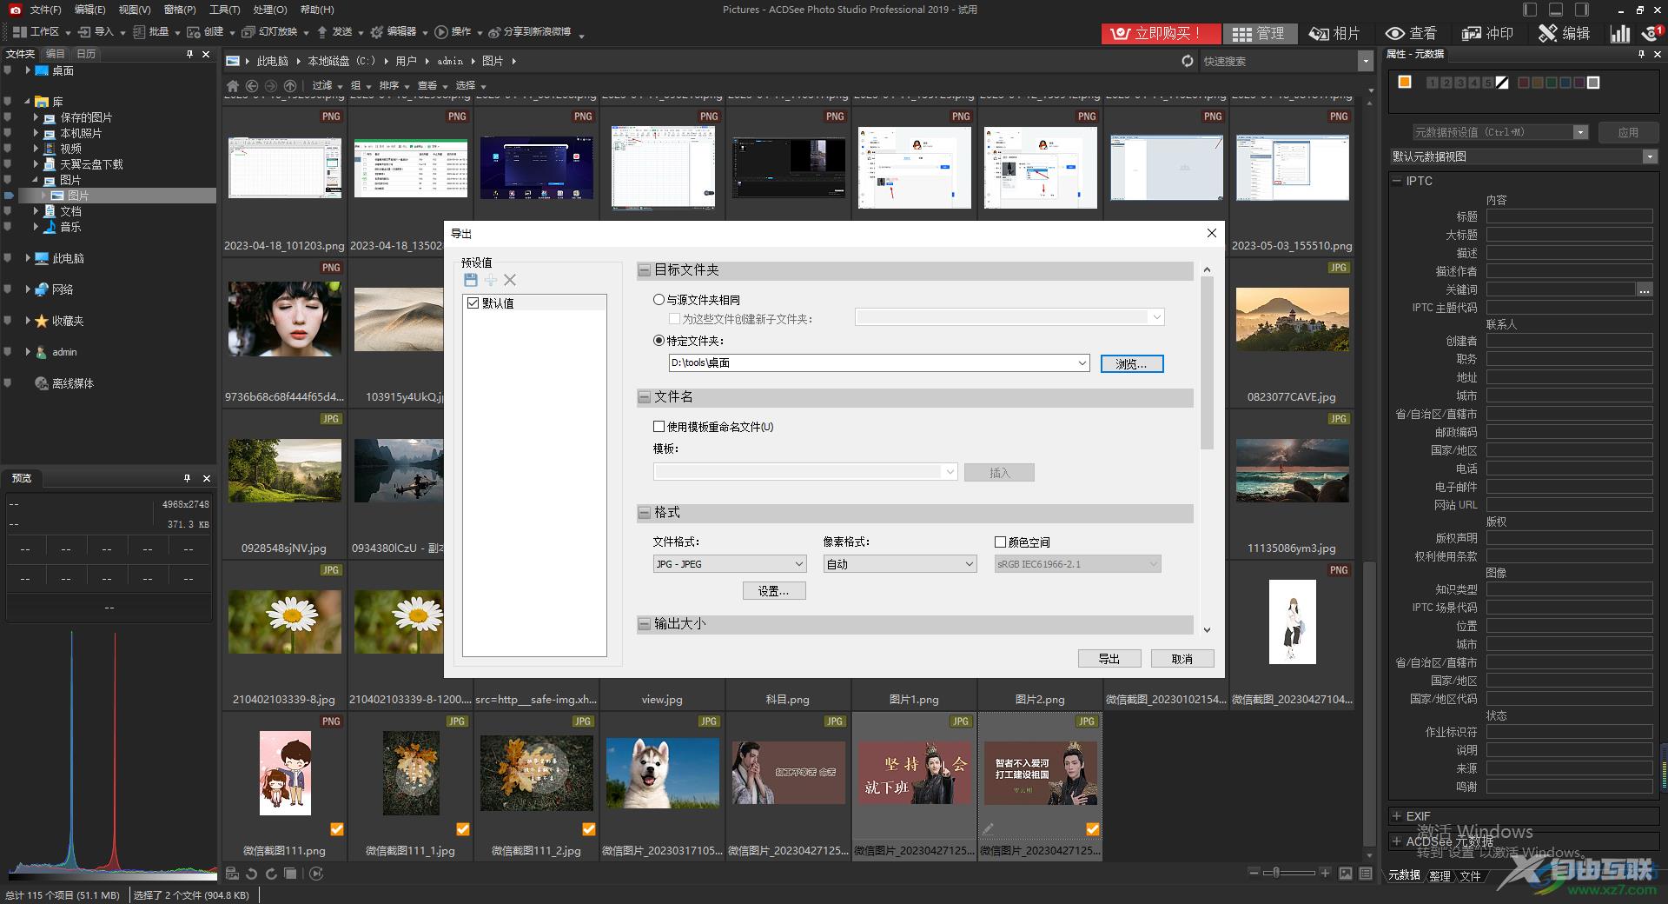Pin the Folders panel
1668x904 pixels.
[x=189, y=54]
